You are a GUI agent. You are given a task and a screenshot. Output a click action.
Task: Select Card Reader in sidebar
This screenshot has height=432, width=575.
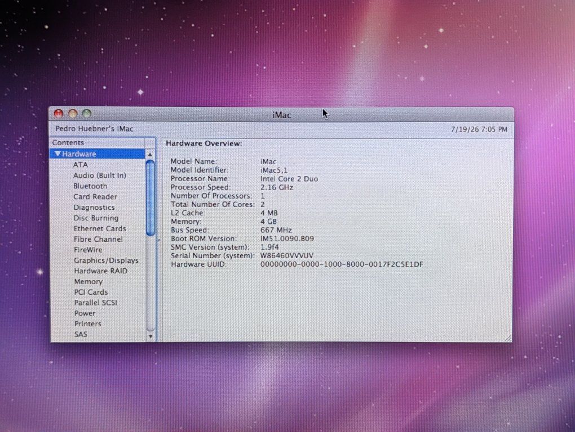[95, 196]
